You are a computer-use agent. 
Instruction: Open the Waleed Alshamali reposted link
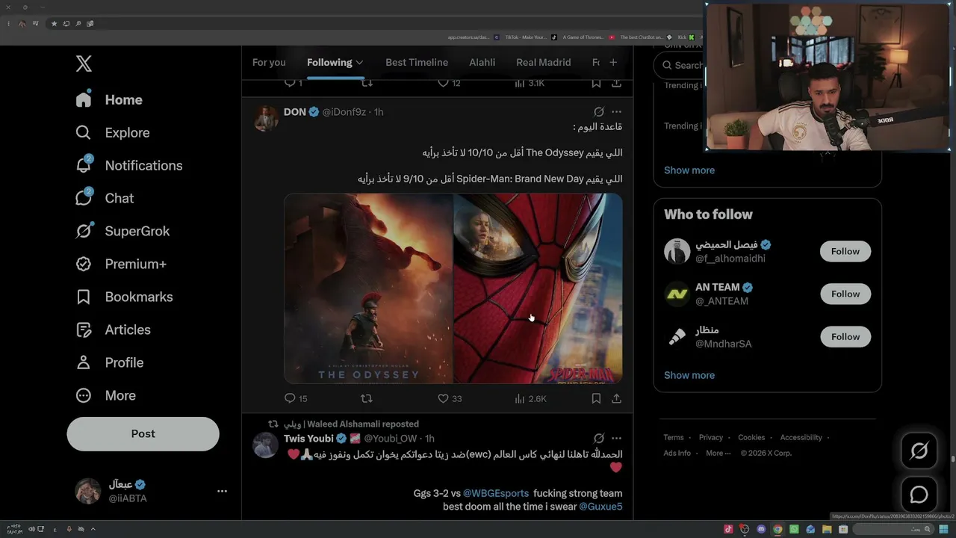(x=351, y=424)
